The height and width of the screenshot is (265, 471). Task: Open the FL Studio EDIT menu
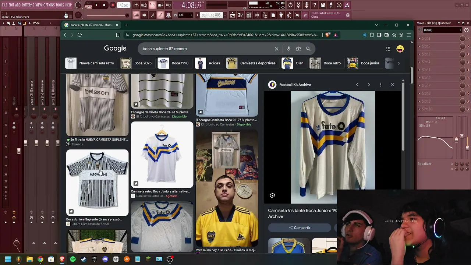pyautogui.click(x=11, y=5)
